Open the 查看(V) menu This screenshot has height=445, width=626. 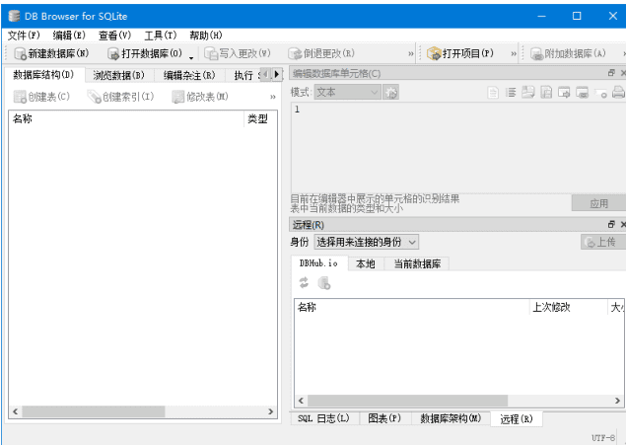(114, 36)
